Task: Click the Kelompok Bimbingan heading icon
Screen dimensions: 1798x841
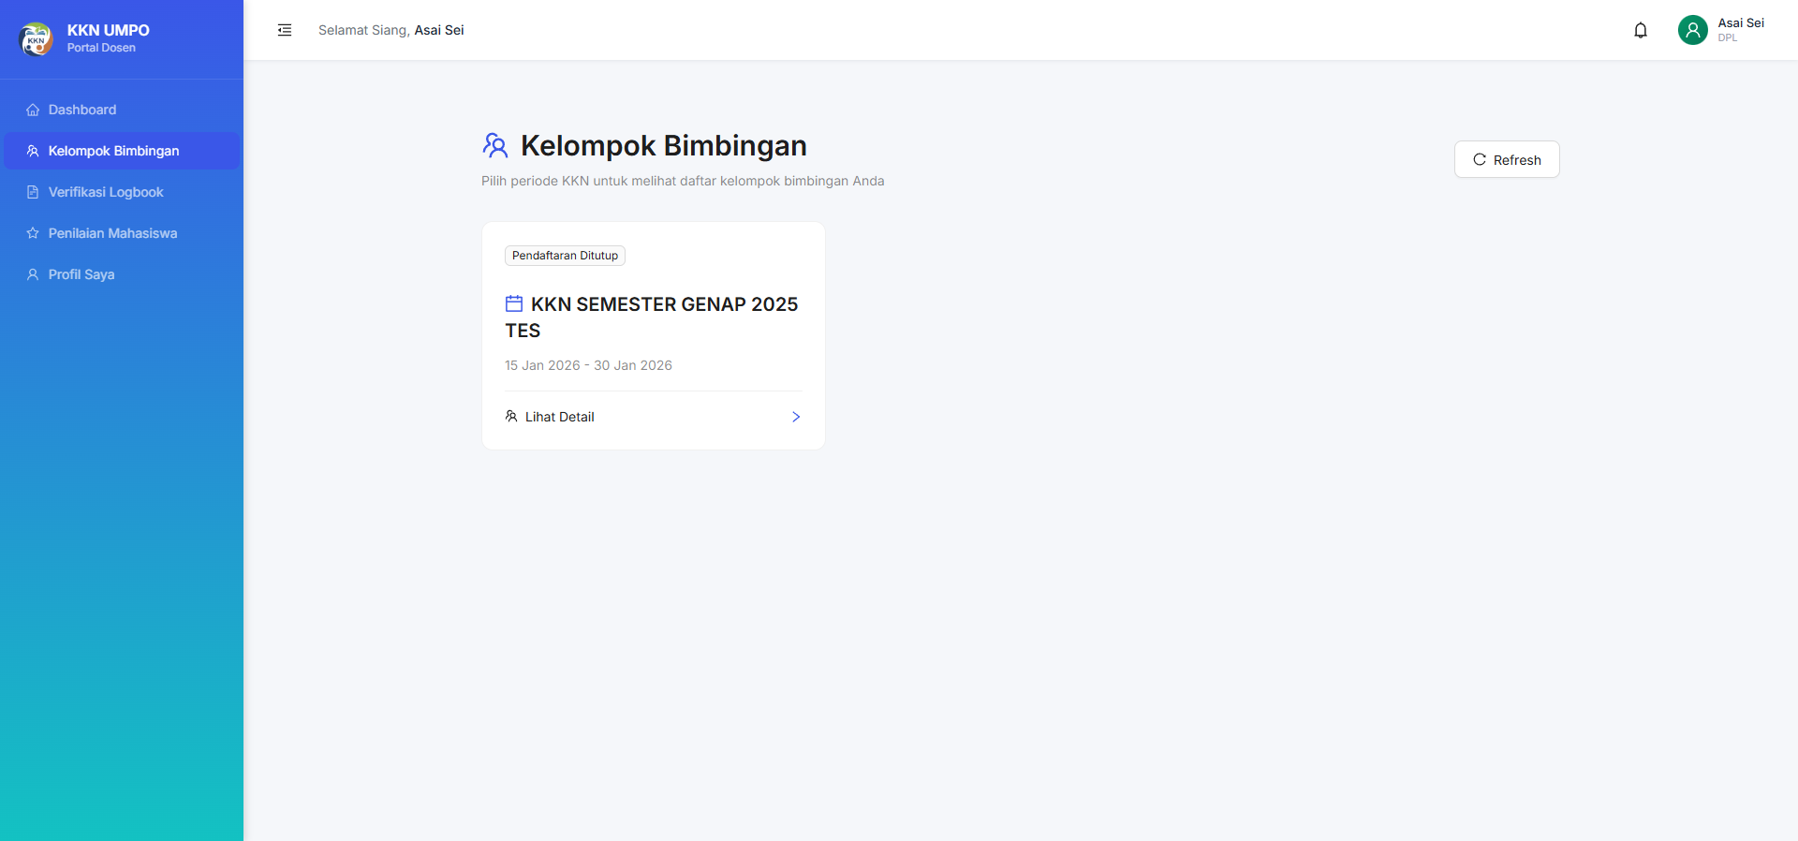Action: [x=495, y=145]
